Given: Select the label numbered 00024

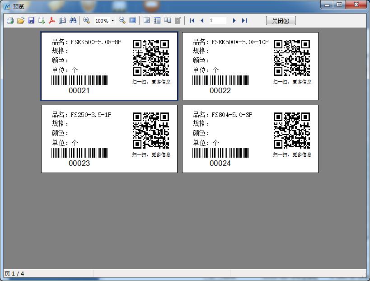Looking at the screenshot, I should click(x=250, y=139).
